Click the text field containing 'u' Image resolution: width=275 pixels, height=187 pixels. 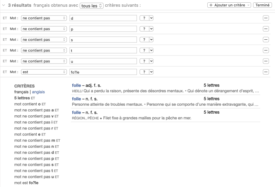(x=103, y=61)
